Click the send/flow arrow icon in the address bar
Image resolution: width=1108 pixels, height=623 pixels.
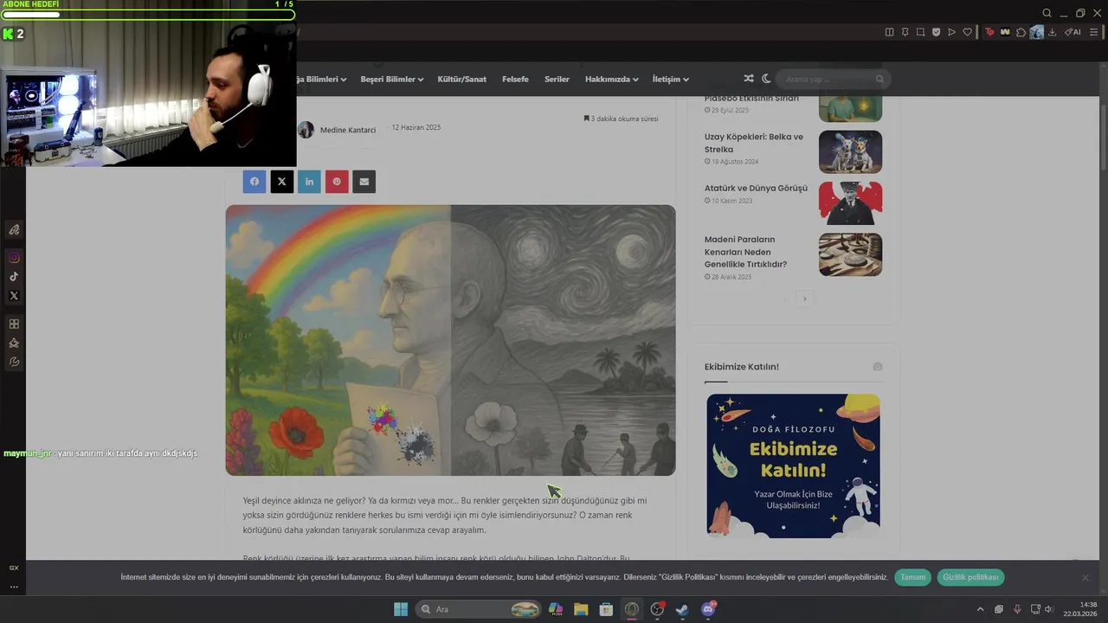click(x=951, y=32)
